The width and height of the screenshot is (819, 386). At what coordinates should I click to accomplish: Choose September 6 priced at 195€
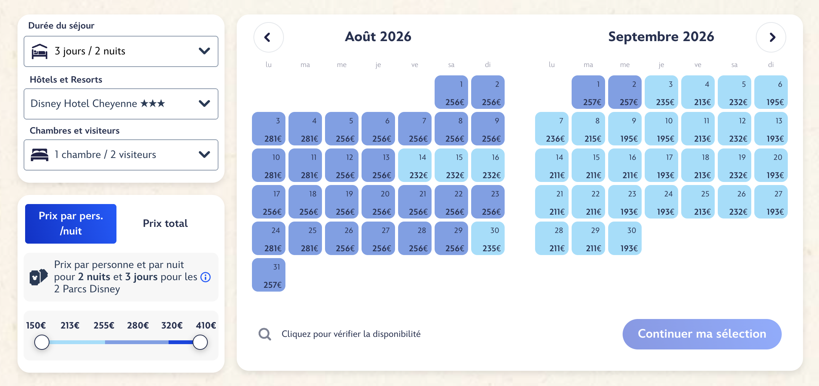[x=771, y=92]
